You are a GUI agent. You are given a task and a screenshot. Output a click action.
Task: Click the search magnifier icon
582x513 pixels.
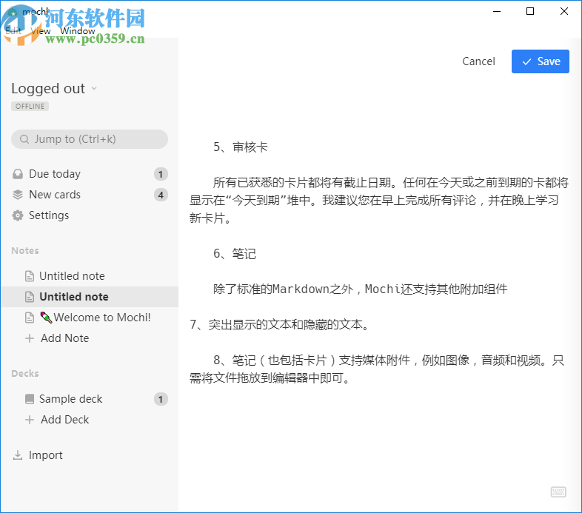(24, 139)
